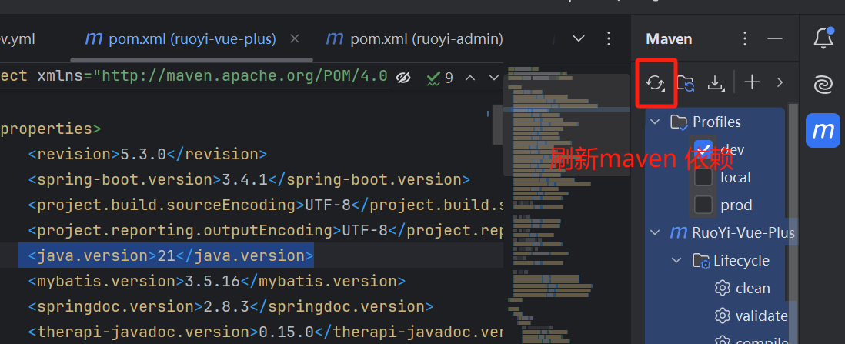Open Notifications bell icon

[x=823, y=38]
